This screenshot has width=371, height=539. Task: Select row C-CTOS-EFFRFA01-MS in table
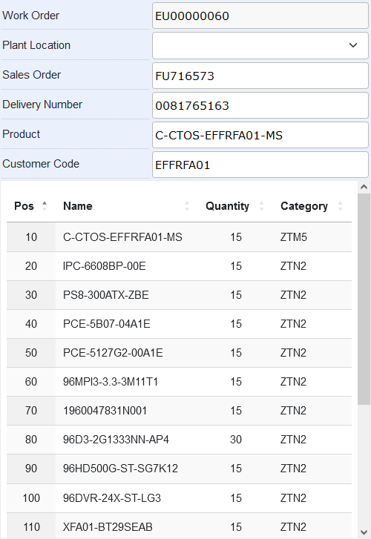tap(179, 237)
